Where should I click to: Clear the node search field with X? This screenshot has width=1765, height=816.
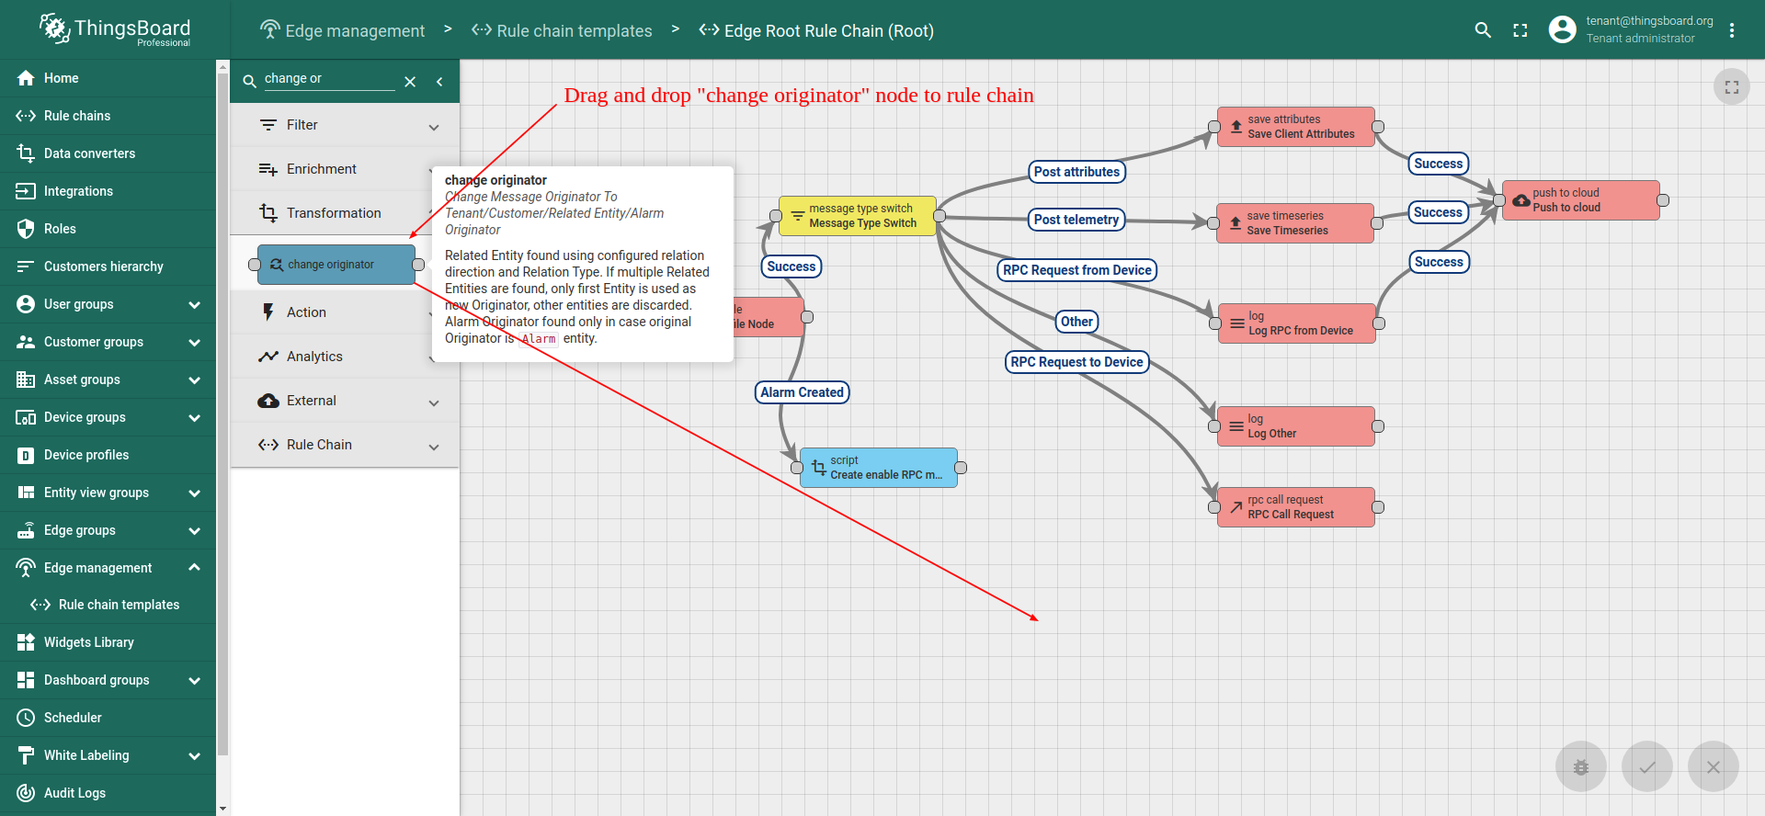pyautogui.click(x=410, y=82)
